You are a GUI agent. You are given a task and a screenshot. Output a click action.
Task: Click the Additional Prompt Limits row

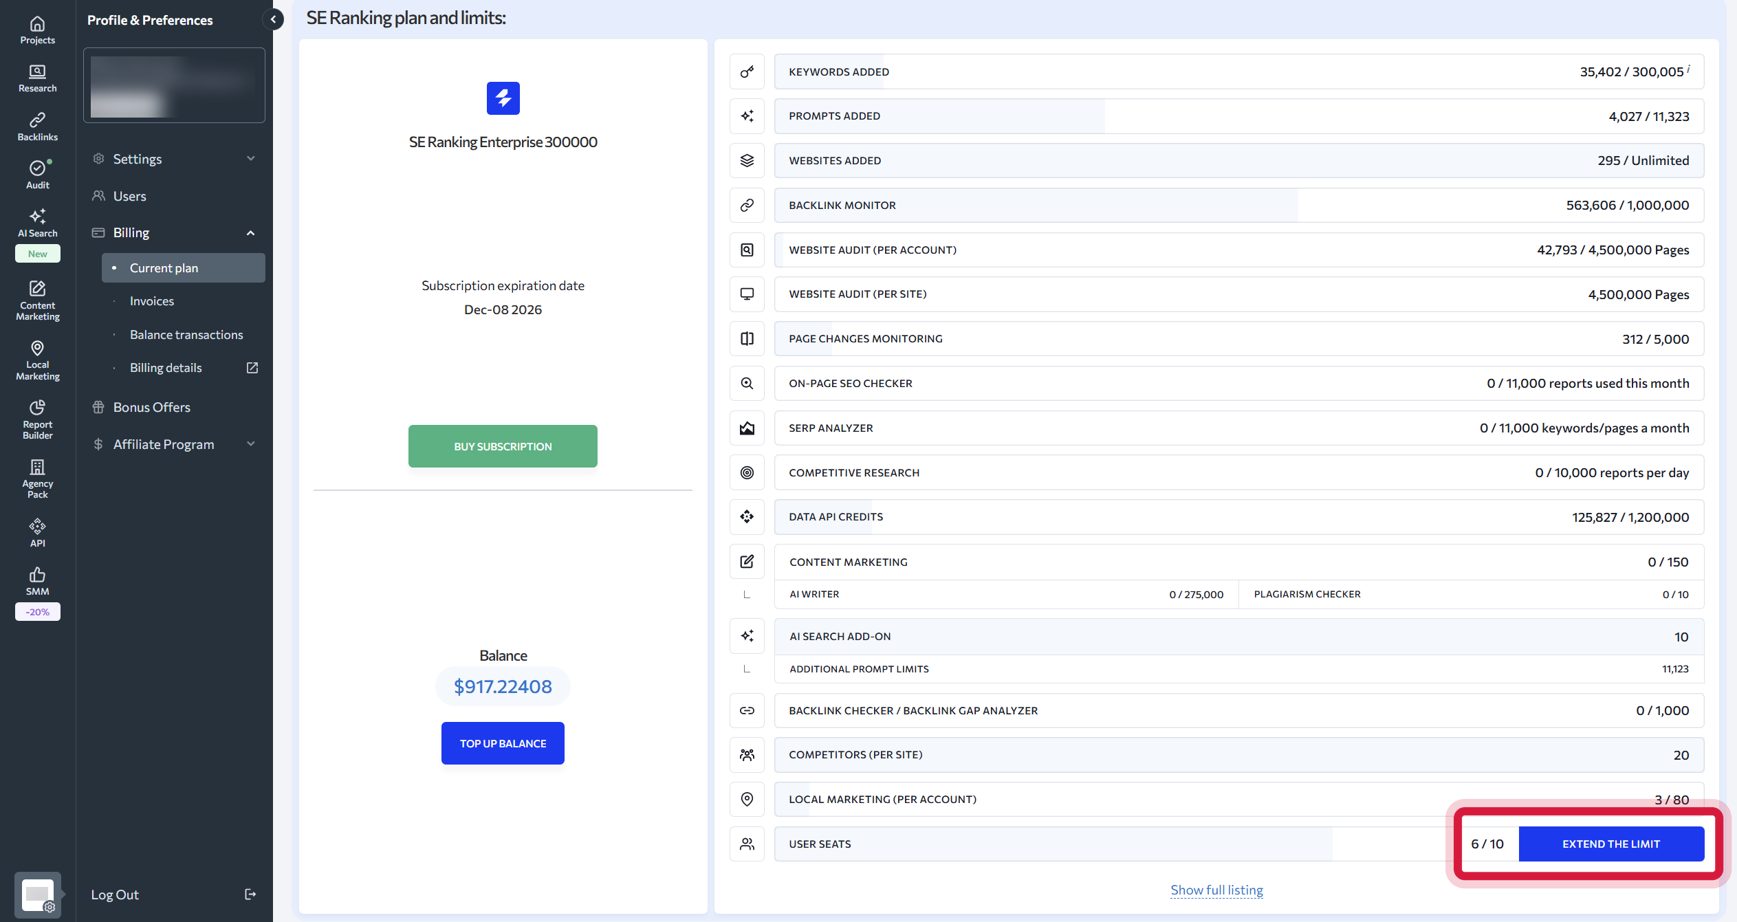1239,669
